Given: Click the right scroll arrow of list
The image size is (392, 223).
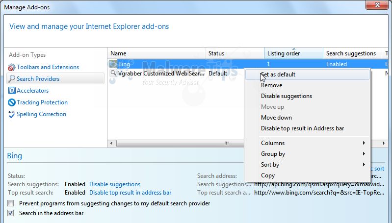Looking at the screenshot, I should click(384, 143).
